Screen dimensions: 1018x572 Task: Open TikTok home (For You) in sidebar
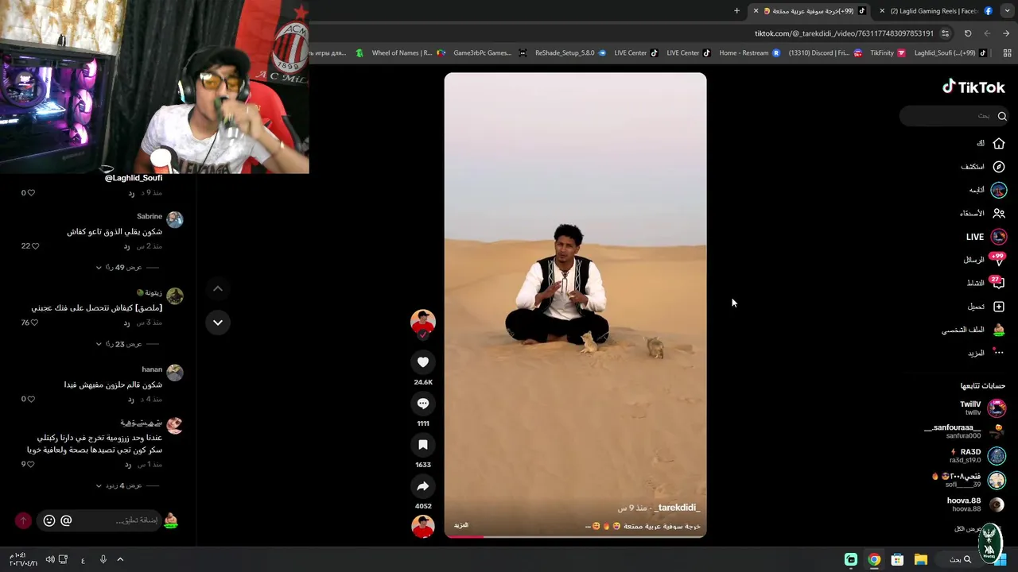tap(991, 144)
